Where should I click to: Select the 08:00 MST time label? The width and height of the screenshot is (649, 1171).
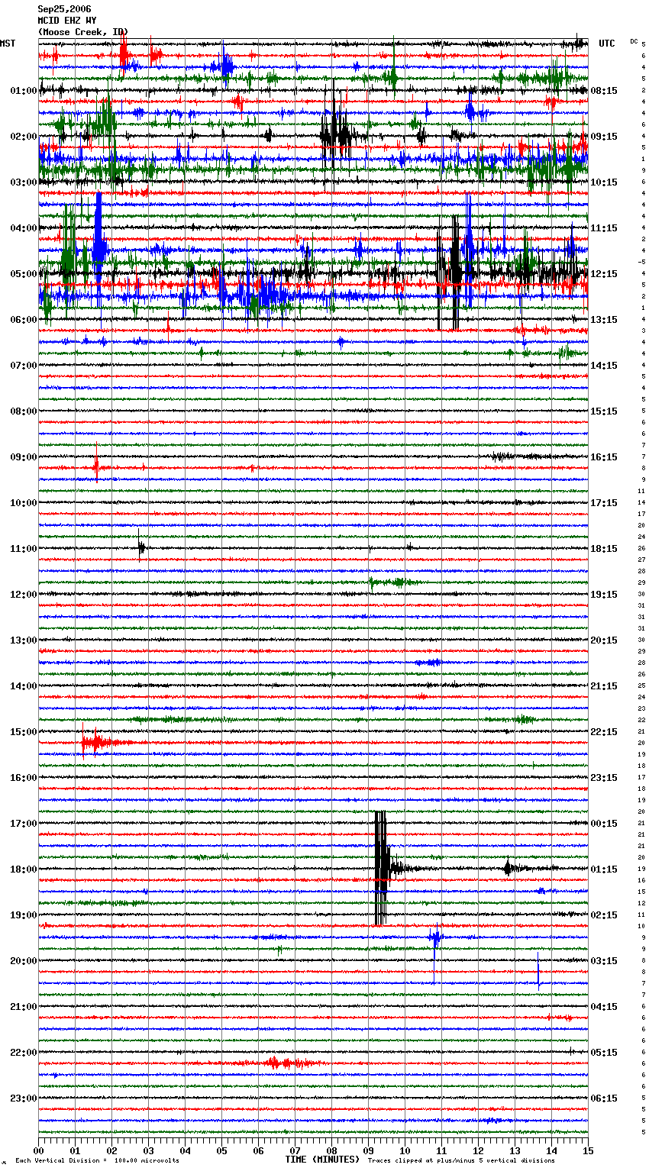(x=23, y=411)
